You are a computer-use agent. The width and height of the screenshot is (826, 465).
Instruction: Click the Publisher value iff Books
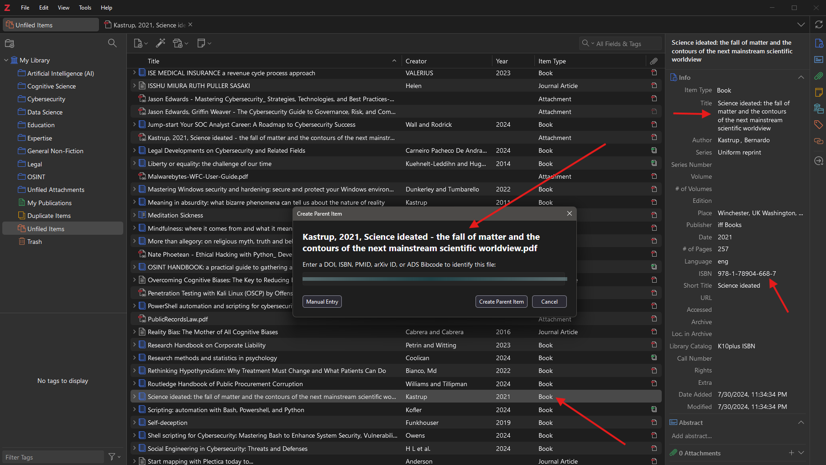click(x=730, y=225)
